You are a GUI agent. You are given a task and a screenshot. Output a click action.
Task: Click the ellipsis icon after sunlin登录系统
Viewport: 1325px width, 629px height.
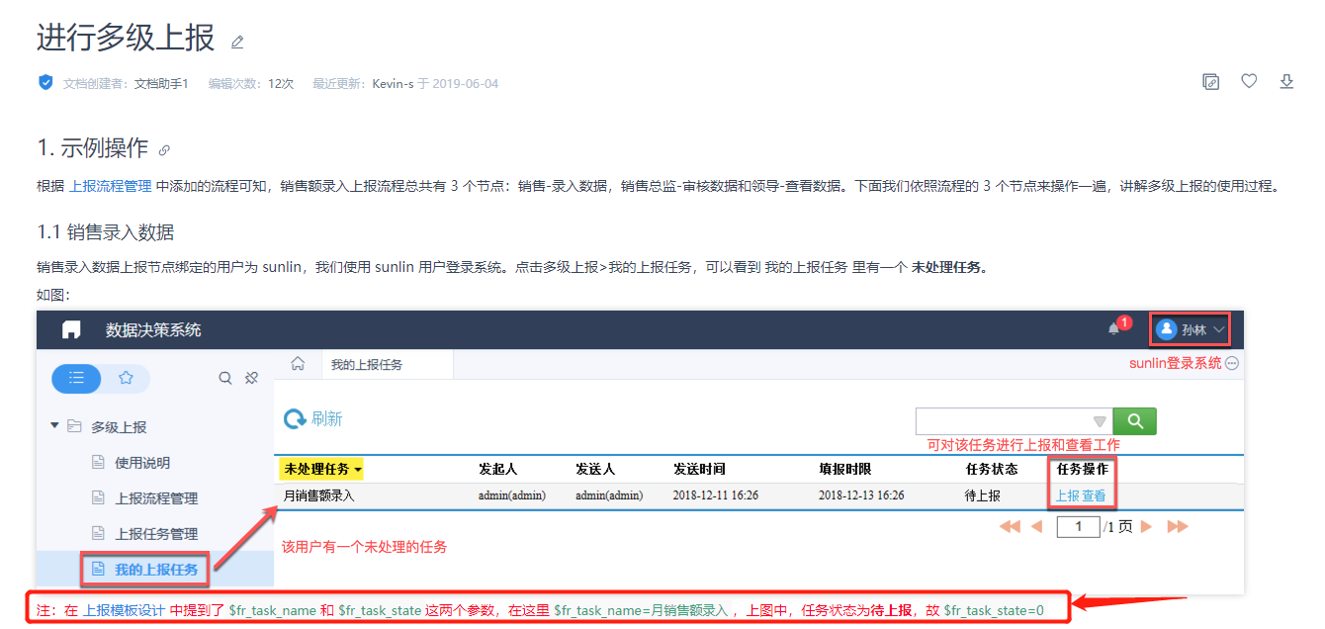[1231, 364]
